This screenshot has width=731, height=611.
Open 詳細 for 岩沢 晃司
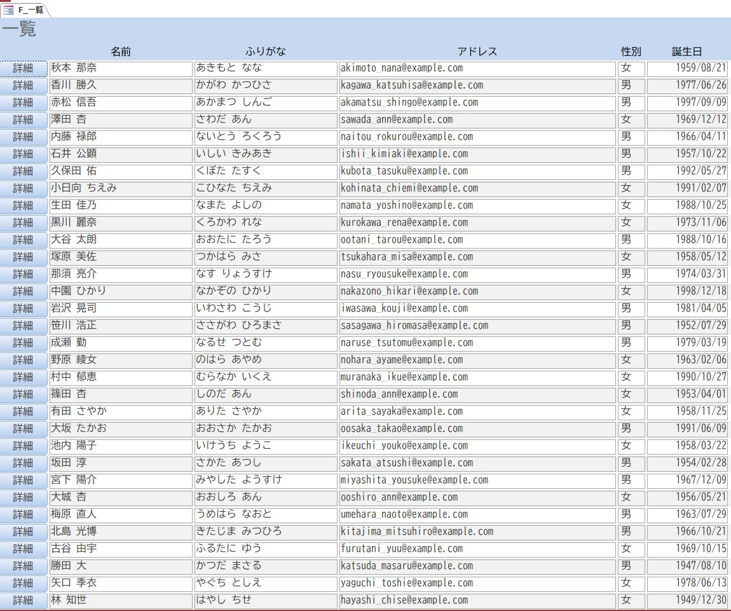[24, 309]
